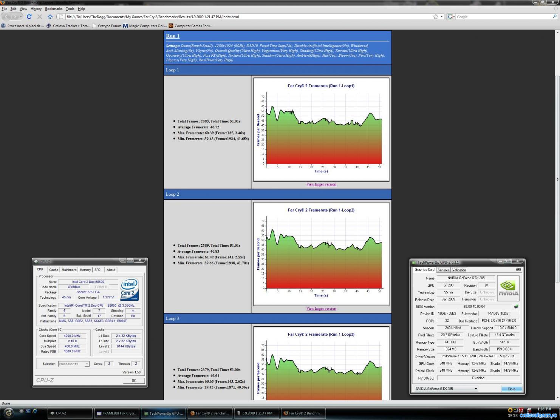Click Close button in GPU-Z window
560x420 pixels.
point(511,389)
